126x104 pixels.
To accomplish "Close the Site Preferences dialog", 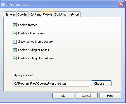I will point(121,4).
